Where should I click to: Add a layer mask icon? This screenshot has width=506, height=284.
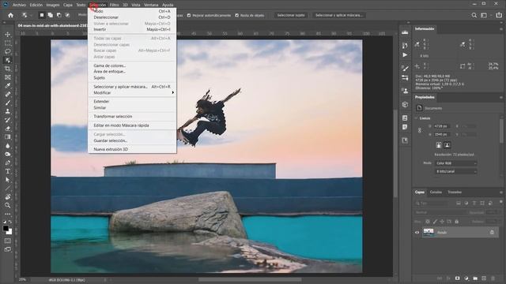(457, 278)
